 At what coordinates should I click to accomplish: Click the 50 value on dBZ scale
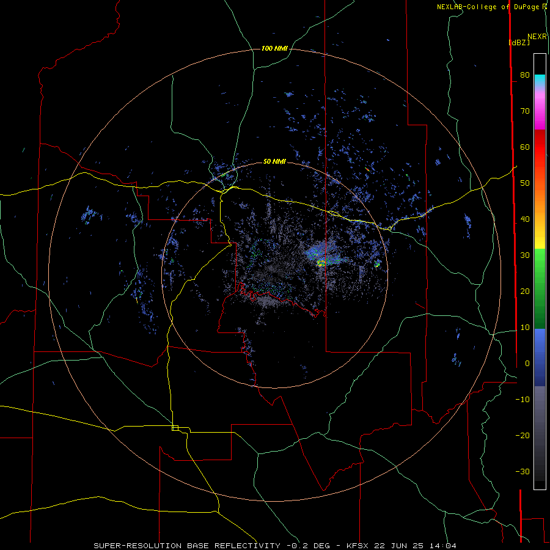(x=525, y=183)
